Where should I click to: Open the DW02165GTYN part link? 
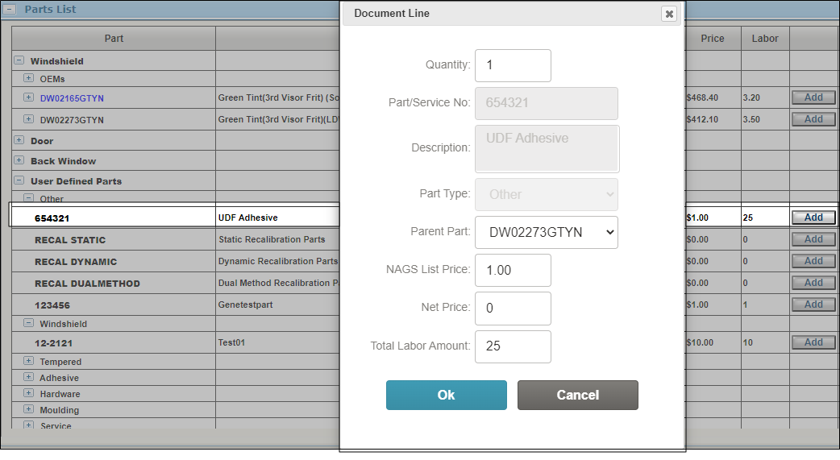tap(72, 98)
